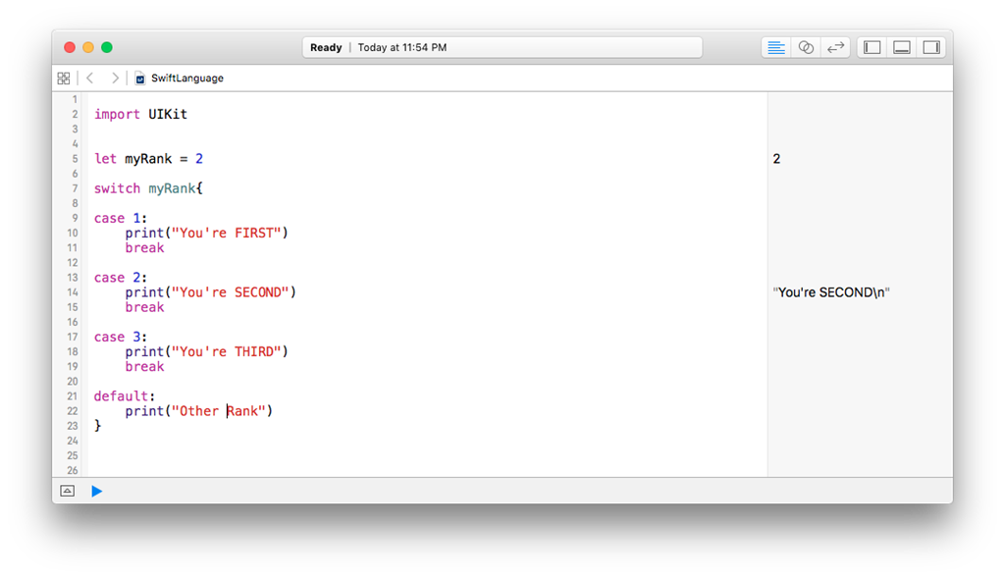This screenshot has height=578, width=1005.
Task: Place cursor on import UIKit line
Action: (x=140, y=114)
